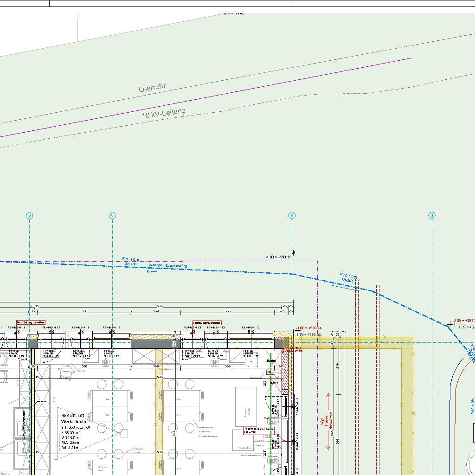This screenshot has height=475, width=475.
Task: Select grid axis marker 8
Action: coord(432,216)
